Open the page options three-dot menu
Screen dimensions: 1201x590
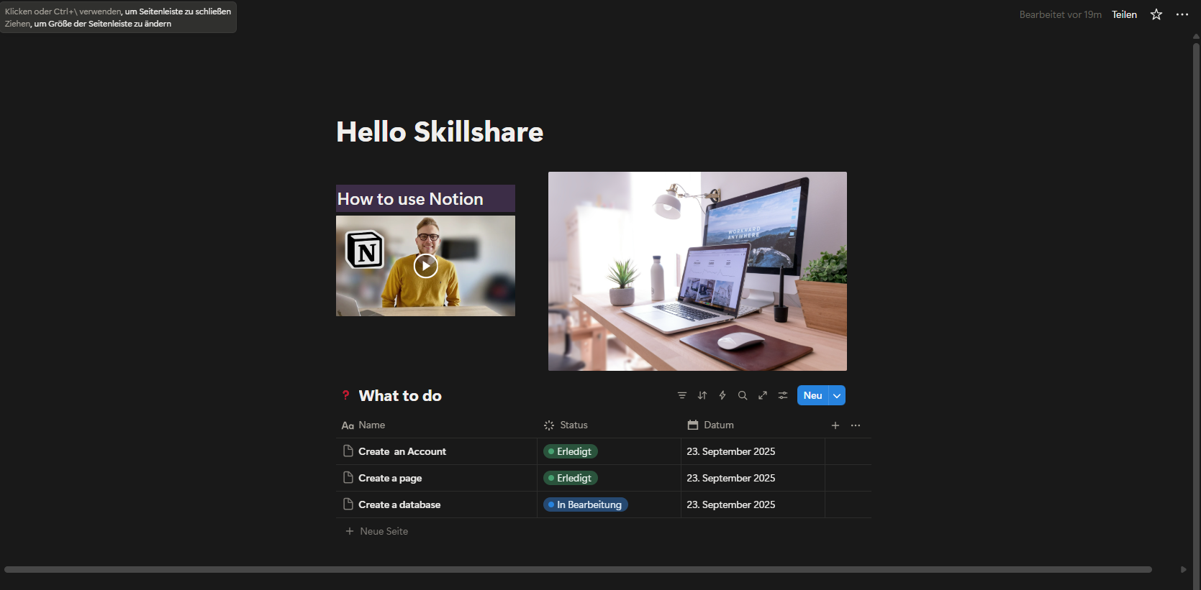(1182, 14)
